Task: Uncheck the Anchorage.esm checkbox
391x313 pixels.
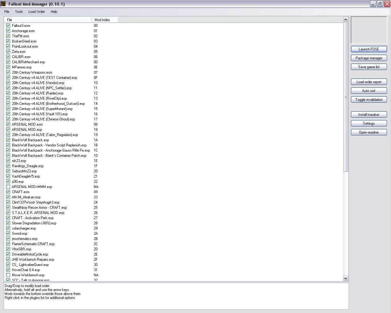Action: [x=8, y=31]
